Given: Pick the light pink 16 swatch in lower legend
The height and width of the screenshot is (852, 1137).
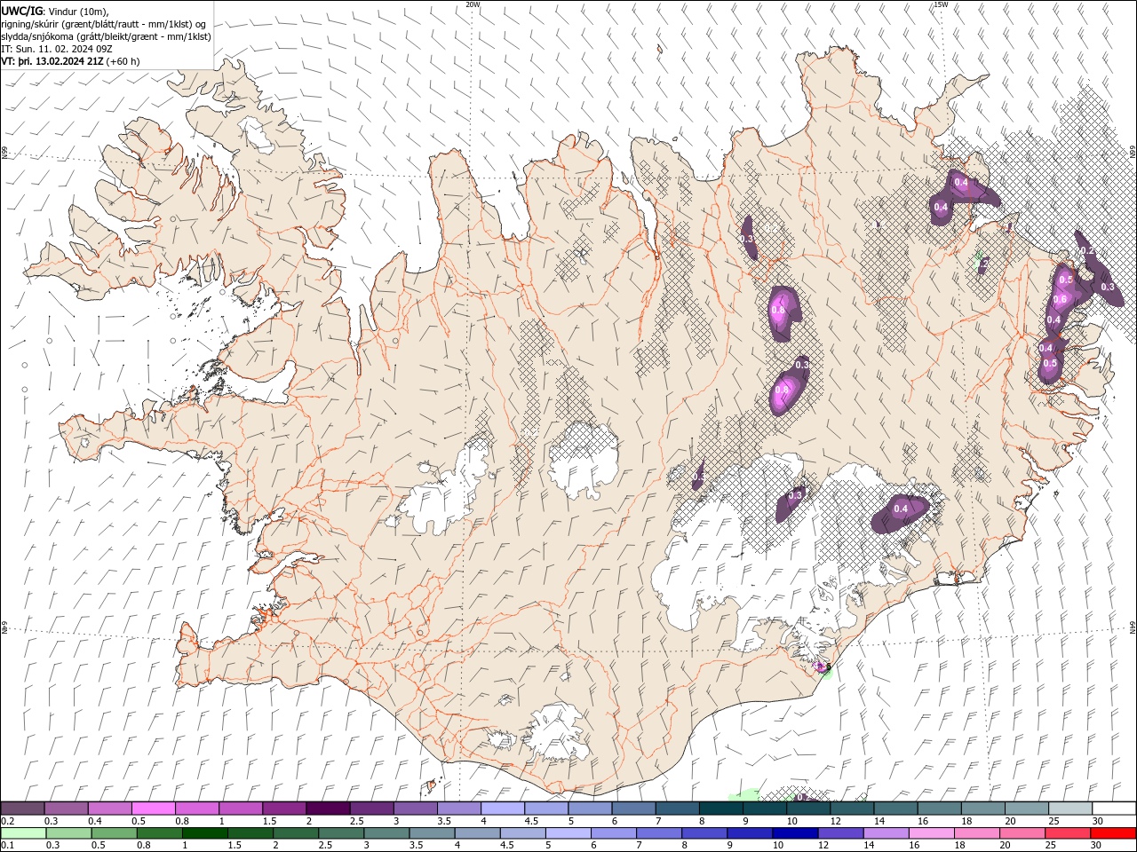Looking at the screenshot, I should pos(932,833).
